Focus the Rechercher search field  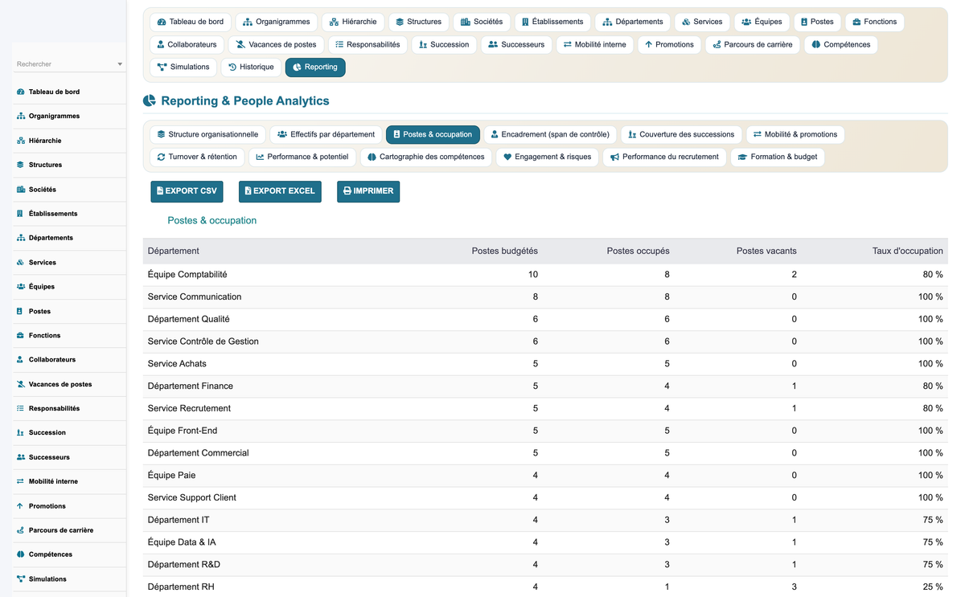tap(70, 64)
